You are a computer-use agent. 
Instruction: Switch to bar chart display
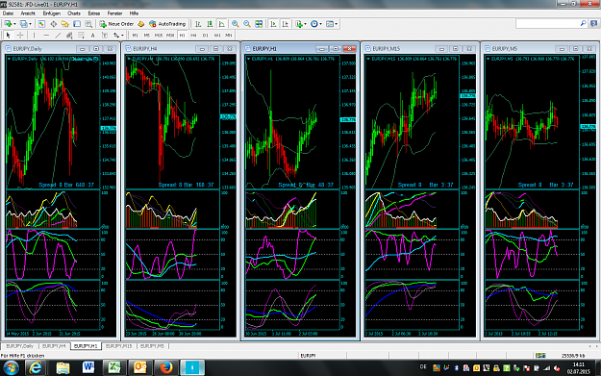[198, 24]
